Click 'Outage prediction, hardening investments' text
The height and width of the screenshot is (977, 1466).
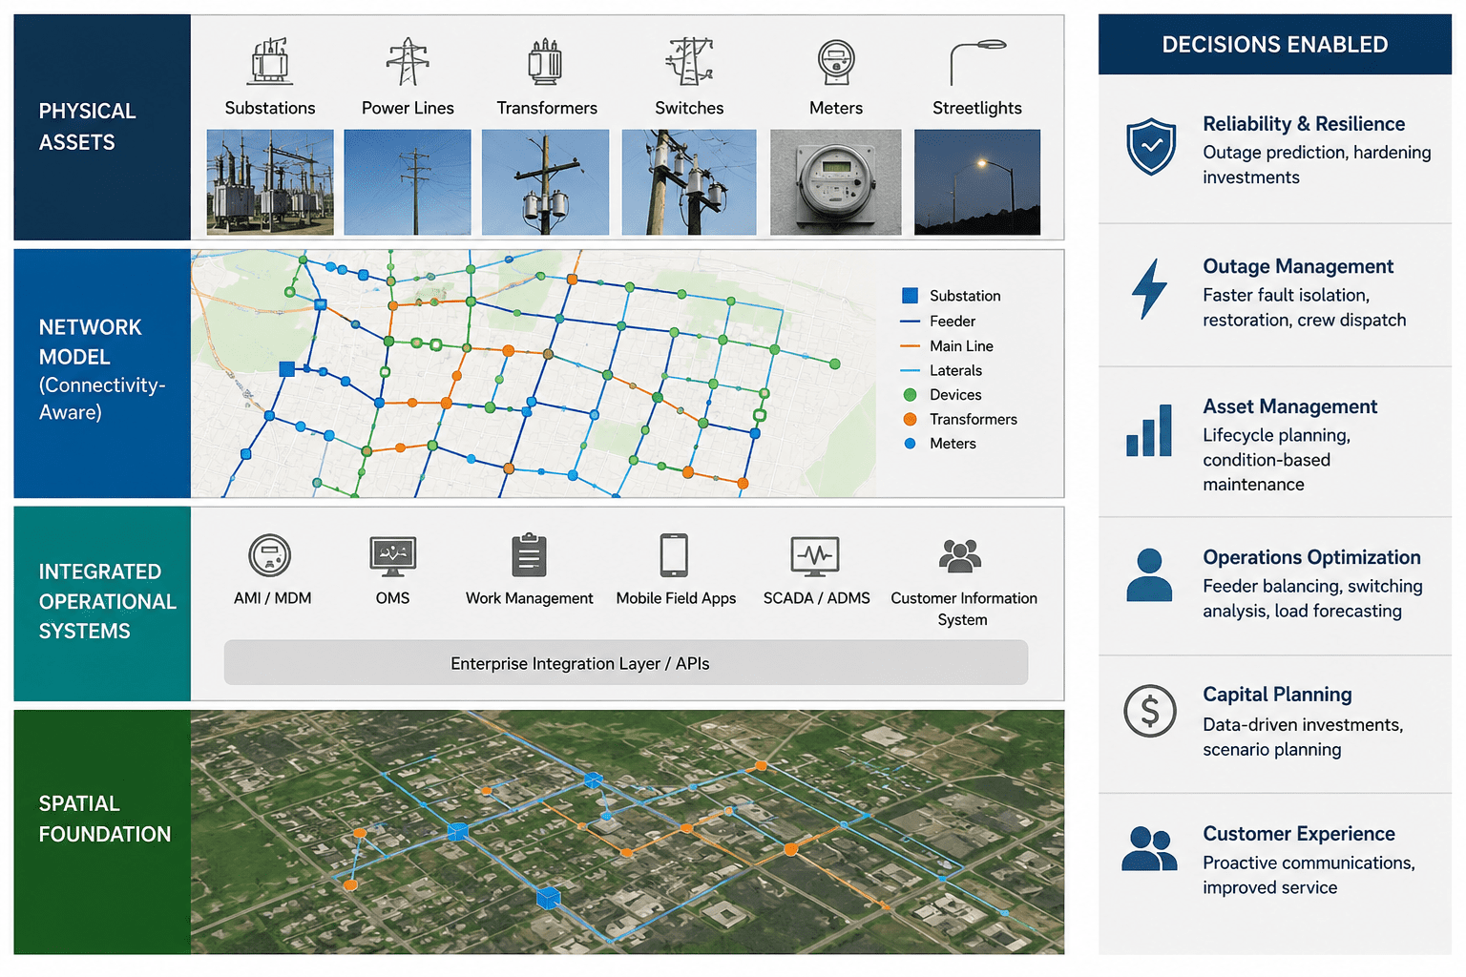(1317, 165)
